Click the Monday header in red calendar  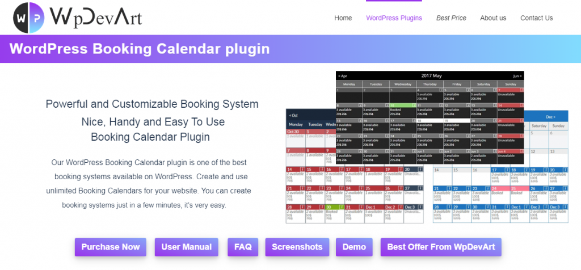296,124
